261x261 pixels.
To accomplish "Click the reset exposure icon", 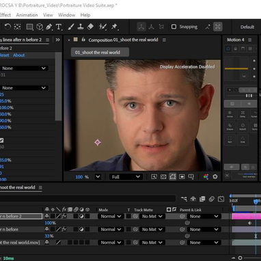I will pyautogui.click(x=215, y=177).
